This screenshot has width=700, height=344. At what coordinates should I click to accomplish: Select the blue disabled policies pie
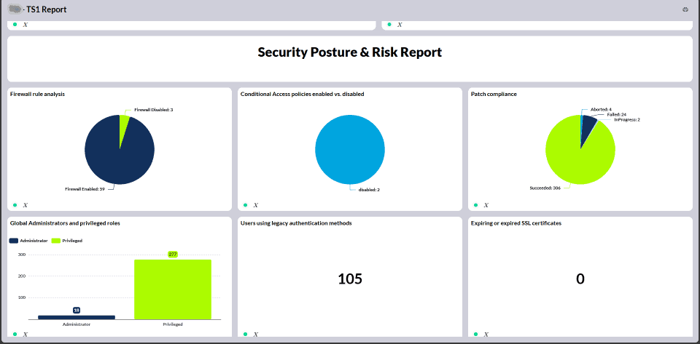point(350,150)
